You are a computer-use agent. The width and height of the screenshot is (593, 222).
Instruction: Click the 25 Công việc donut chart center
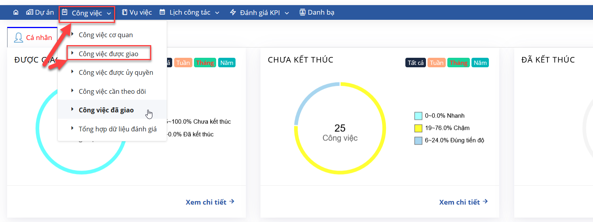pos(340,133)
